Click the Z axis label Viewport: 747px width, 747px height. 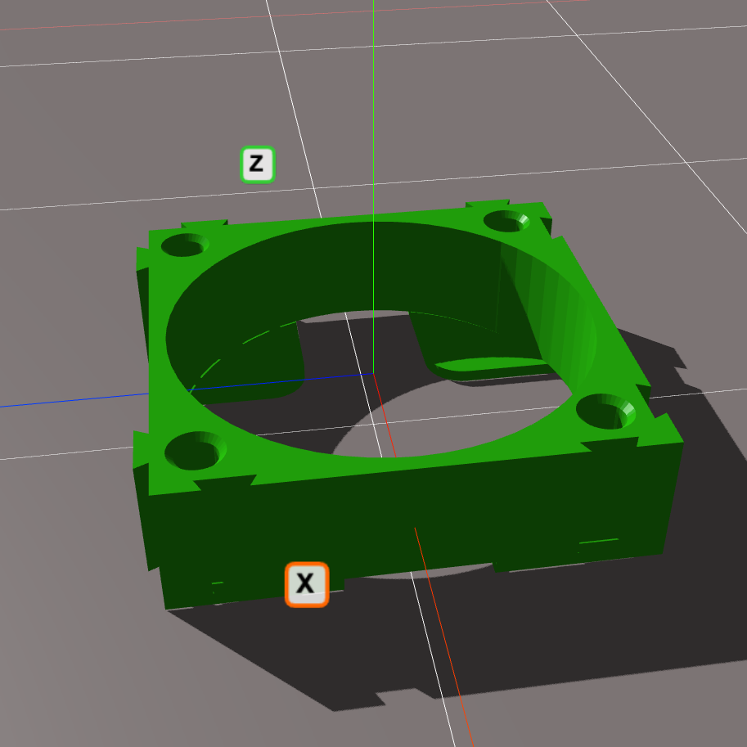pos(257,164)
